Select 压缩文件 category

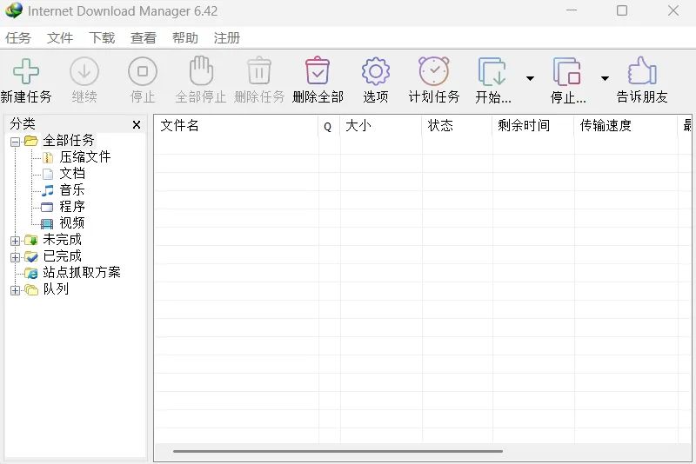[x=85, y=157]
